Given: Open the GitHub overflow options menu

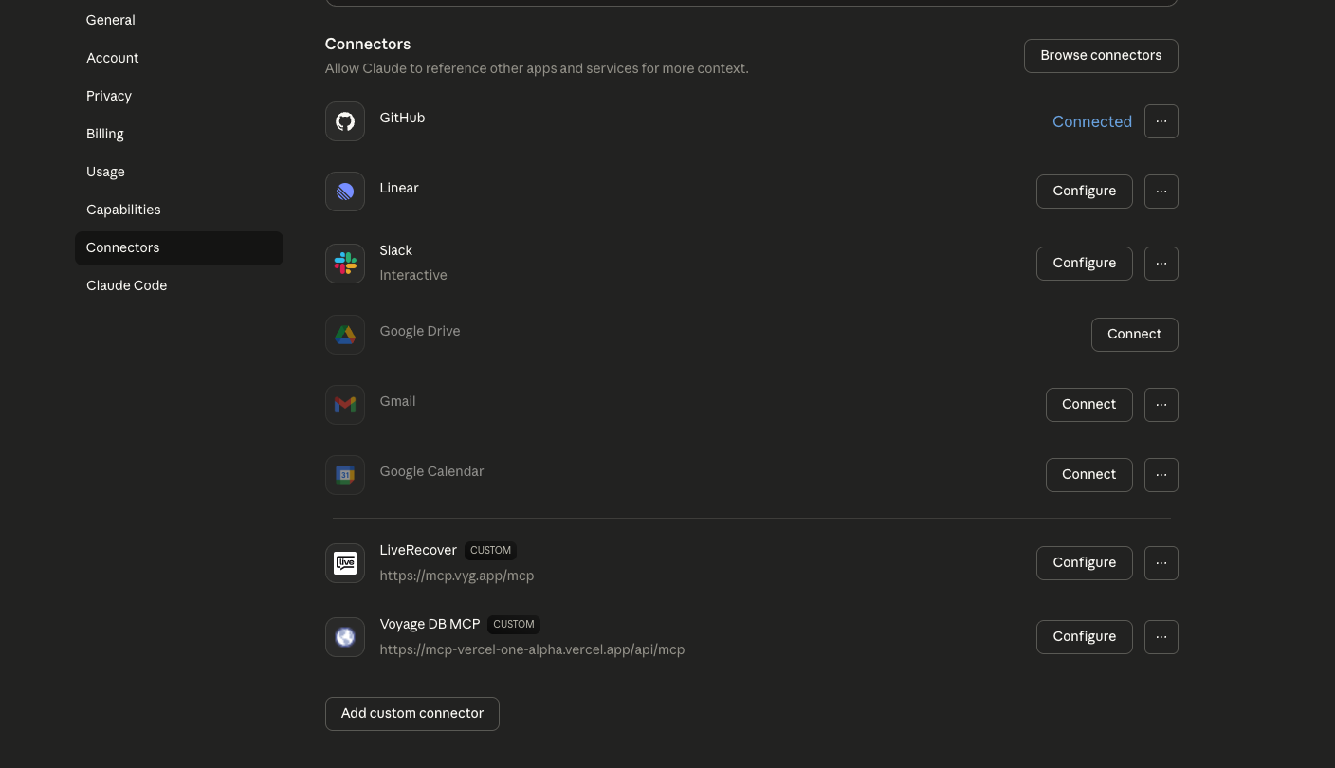Looking at the screenshot, I should point(1161,121).
